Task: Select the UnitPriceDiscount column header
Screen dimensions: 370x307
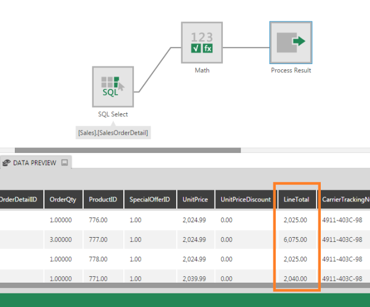Action: (245, 200)
